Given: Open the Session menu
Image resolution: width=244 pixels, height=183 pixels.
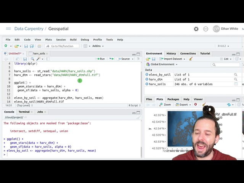Looking at the screenshot, I should (61, 40).
